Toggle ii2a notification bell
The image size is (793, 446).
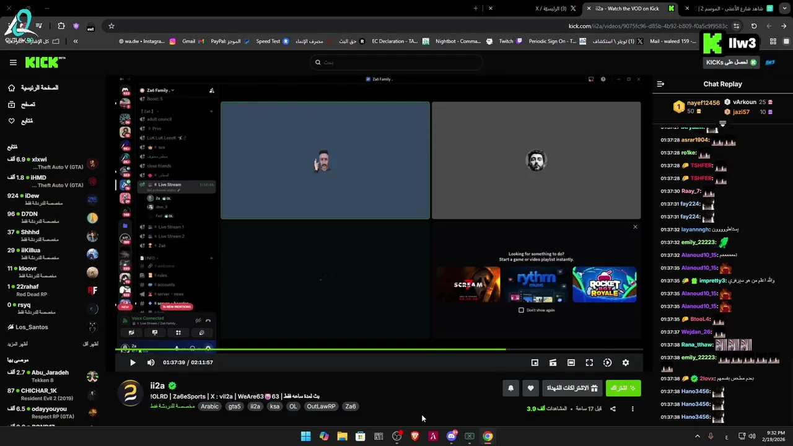510,388
